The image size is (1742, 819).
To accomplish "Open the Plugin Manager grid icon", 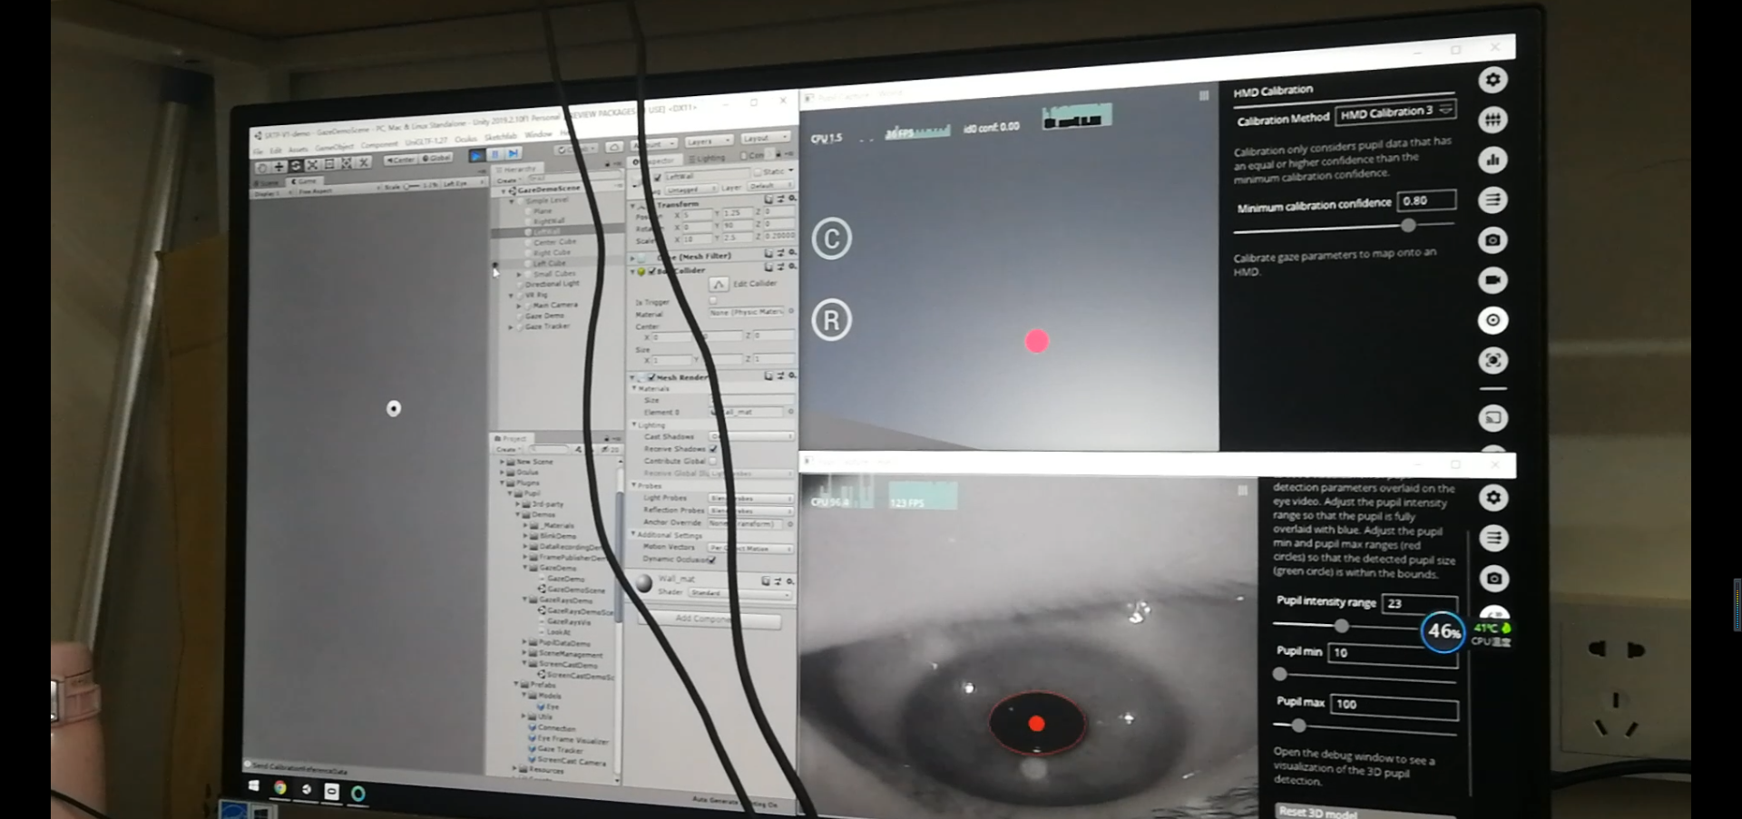I will point(1492,120).
